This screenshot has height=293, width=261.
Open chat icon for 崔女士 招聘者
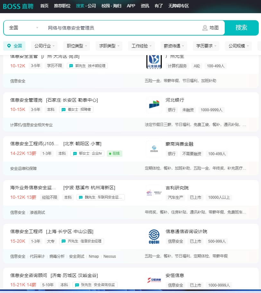tap(64, 110)
